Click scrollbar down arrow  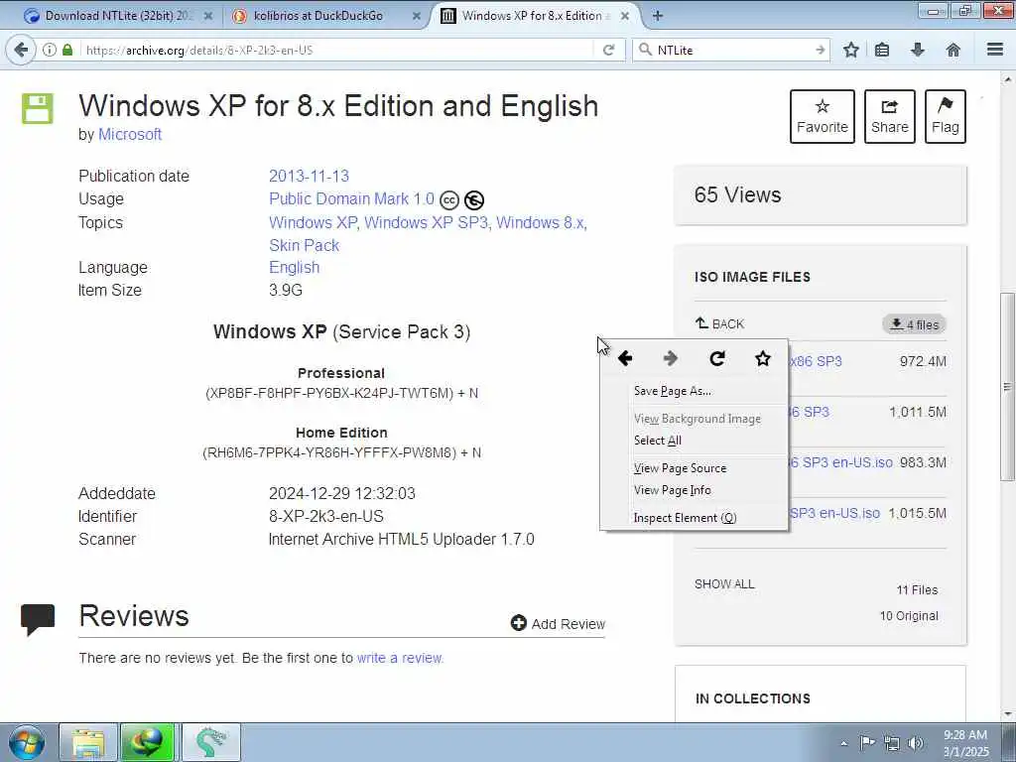1008,714
